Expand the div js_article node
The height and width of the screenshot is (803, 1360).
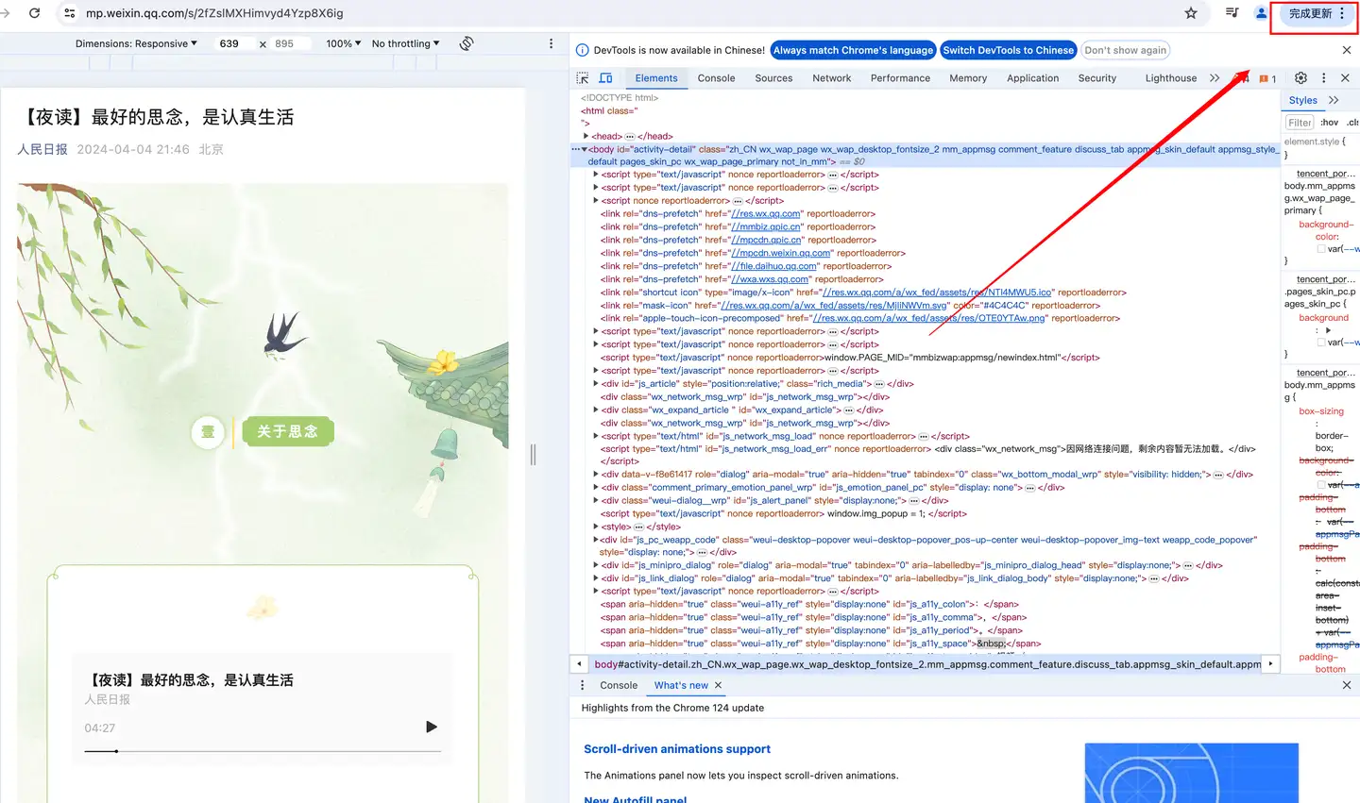coord(595,384)
